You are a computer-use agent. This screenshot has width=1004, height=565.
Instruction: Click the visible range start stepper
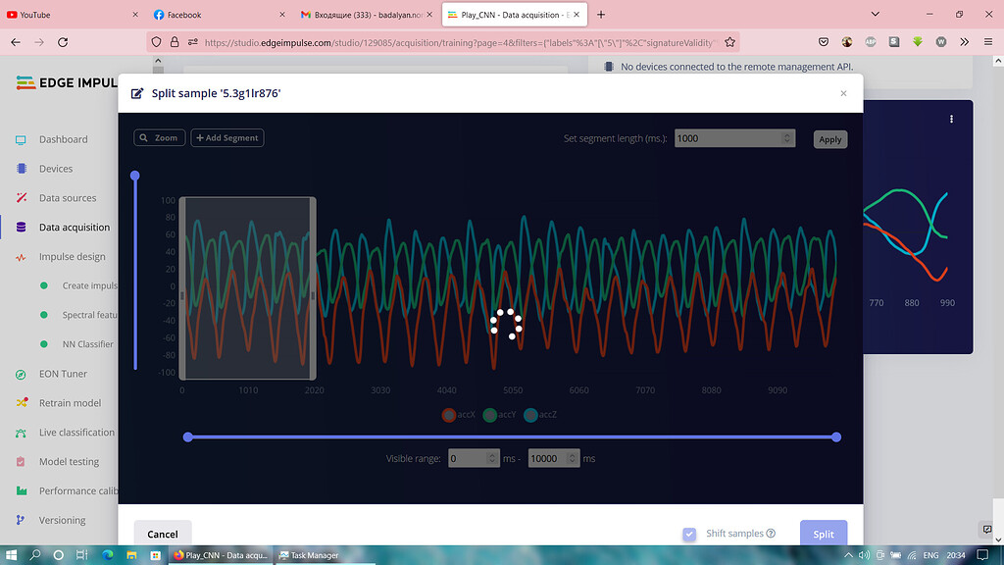coord(493,458)
